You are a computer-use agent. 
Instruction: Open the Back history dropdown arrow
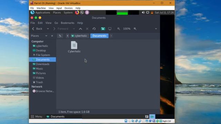pyautogui.click(x=48, y=29)
